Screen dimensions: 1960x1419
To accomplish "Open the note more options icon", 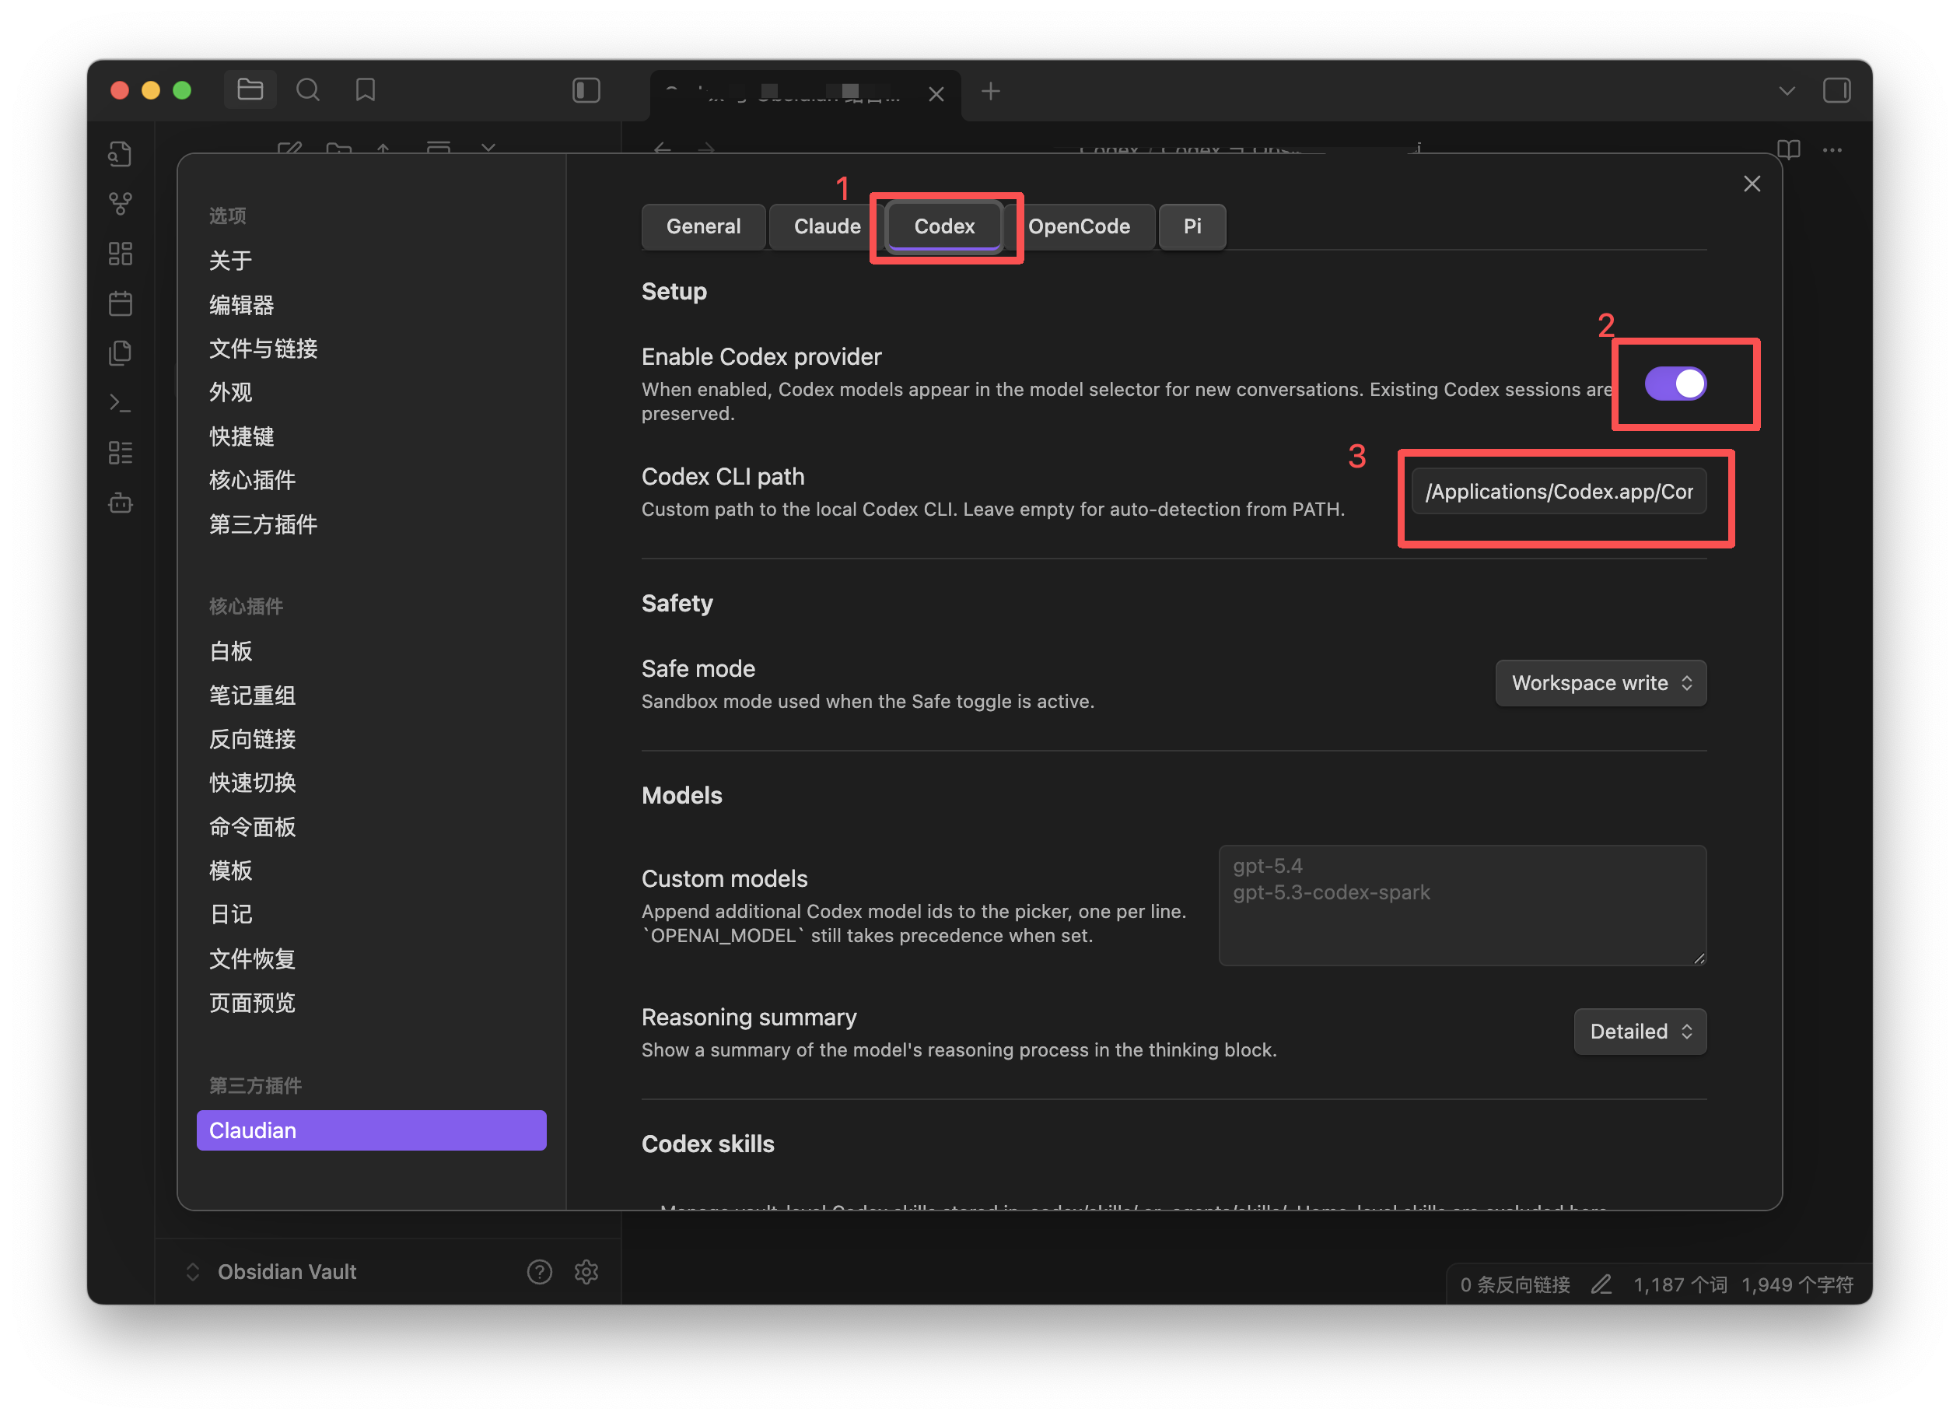I will click(x=1832, y=149).
